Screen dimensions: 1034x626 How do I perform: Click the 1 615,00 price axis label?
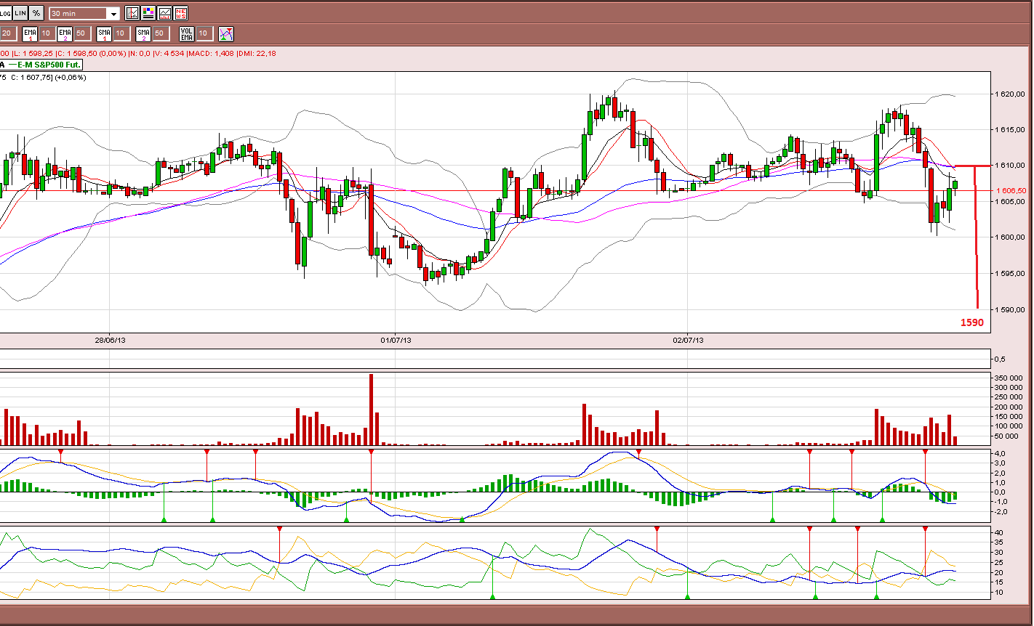point(1010,130)
